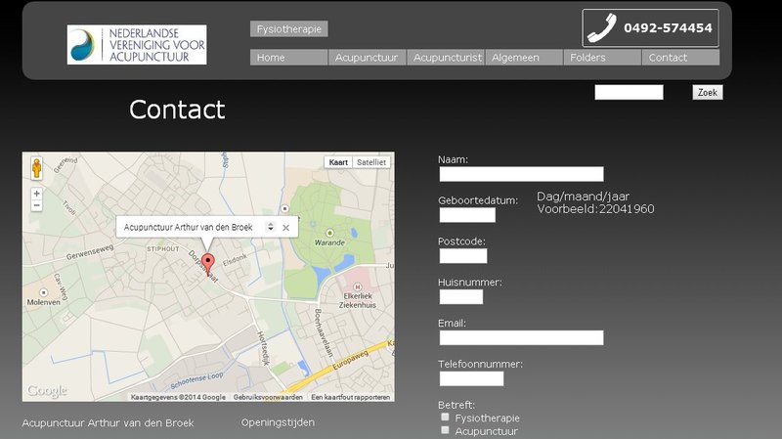Screen dimensions: 782x439
Task: Click Een kaartfout rapporteren link
Action: pyautogui.click(x=351, y=397)
